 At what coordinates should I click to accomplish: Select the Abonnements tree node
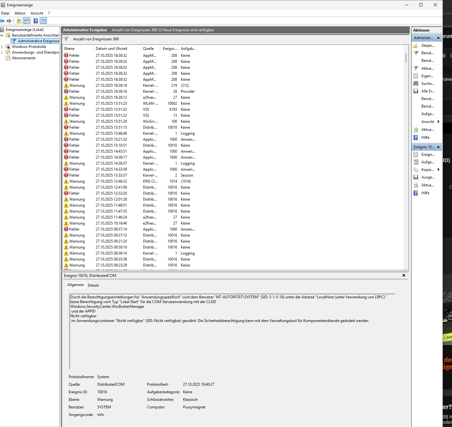[x=24, y=58]
